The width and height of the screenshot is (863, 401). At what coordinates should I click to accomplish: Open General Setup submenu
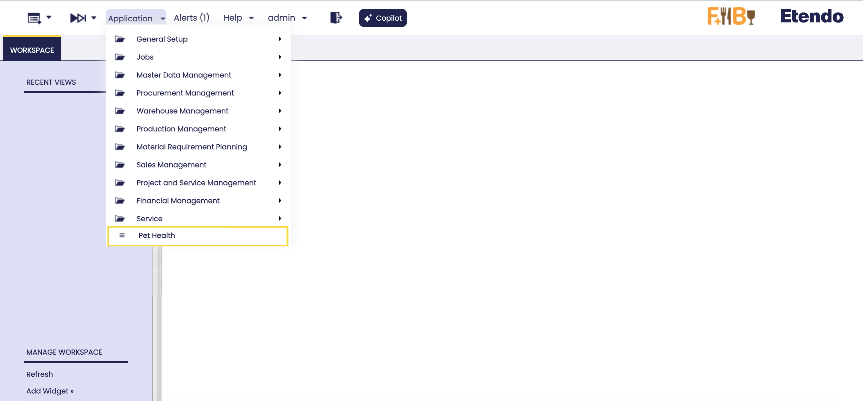(198, 39)
